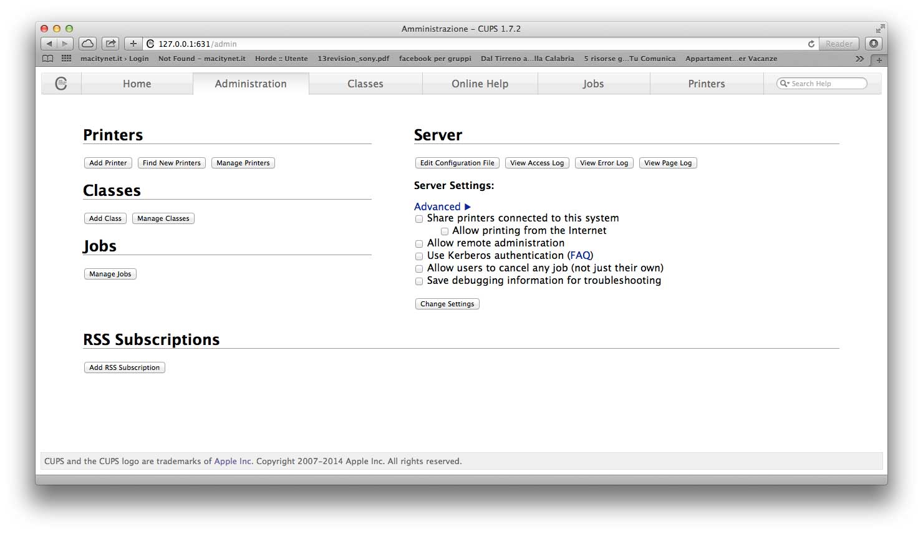
Task: Expand the Advanced server settings
Action: [x=442, y=206]
